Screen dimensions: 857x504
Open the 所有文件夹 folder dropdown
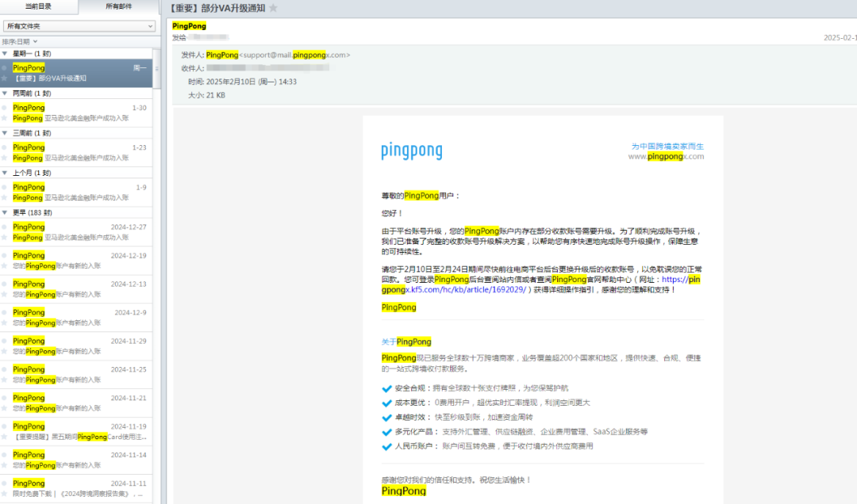click(x=79, y=26)
